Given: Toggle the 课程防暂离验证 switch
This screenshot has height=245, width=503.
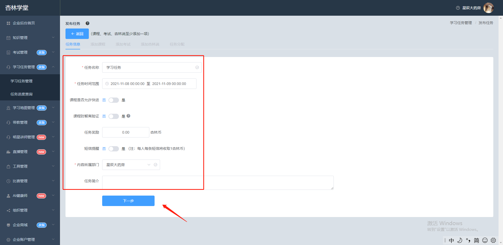Looking at the screenshot, I should coord(114,116).
